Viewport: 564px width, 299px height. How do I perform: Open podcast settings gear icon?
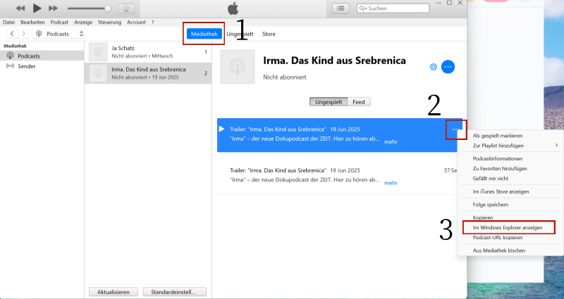click(x=434, y=67)
